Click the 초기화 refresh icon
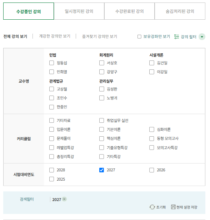The width and height of the screenshot is (210, 220). click(x=152, y=207)
